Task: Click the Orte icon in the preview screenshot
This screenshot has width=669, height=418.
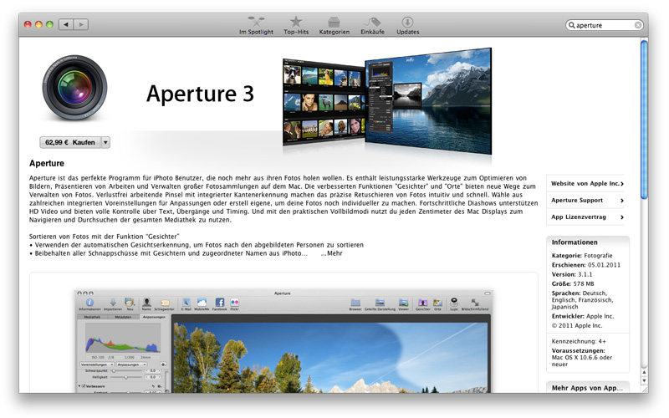Action: (x=437, y=304)
